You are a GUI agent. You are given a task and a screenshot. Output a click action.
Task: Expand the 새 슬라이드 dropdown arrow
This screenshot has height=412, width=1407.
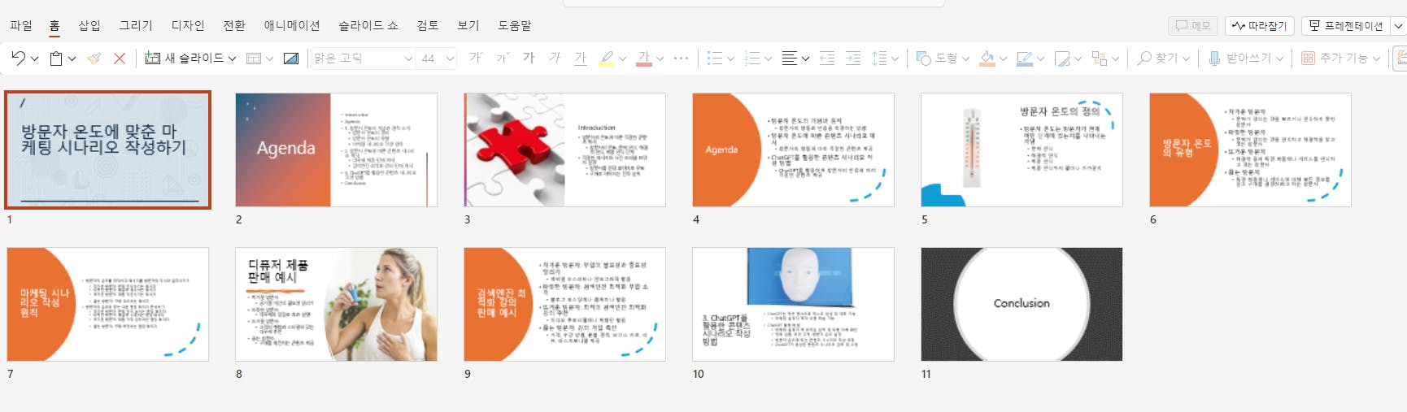(x=232, y=59)
